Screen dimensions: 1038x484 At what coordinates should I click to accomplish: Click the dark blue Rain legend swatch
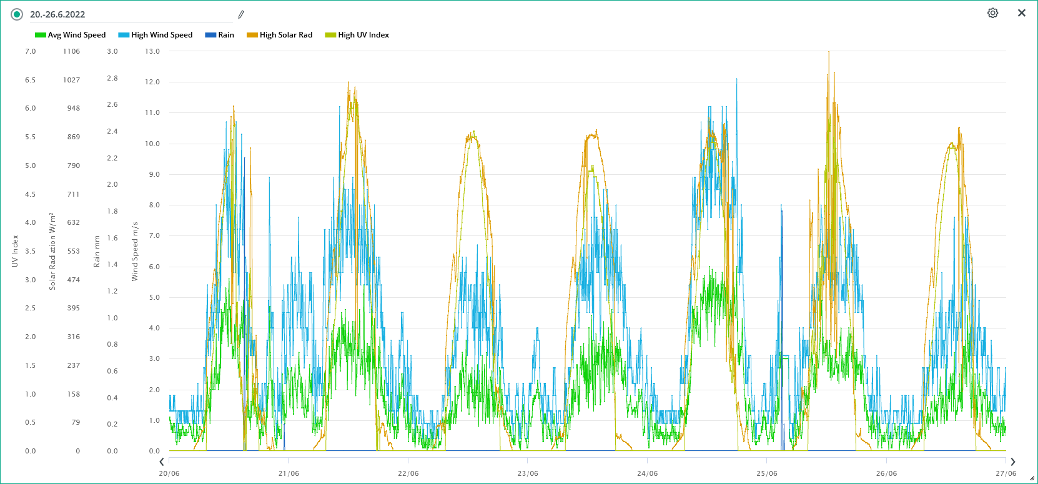pyautogui.click(x=210, y=35)
